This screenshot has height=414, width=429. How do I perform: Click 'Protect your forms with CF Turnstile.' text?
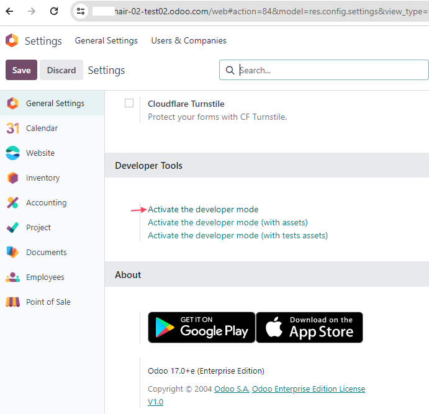pos(217,117)
